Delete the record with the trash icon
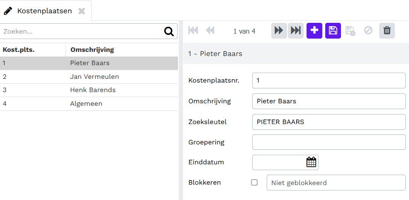409x200 pixels. (387, 31)
